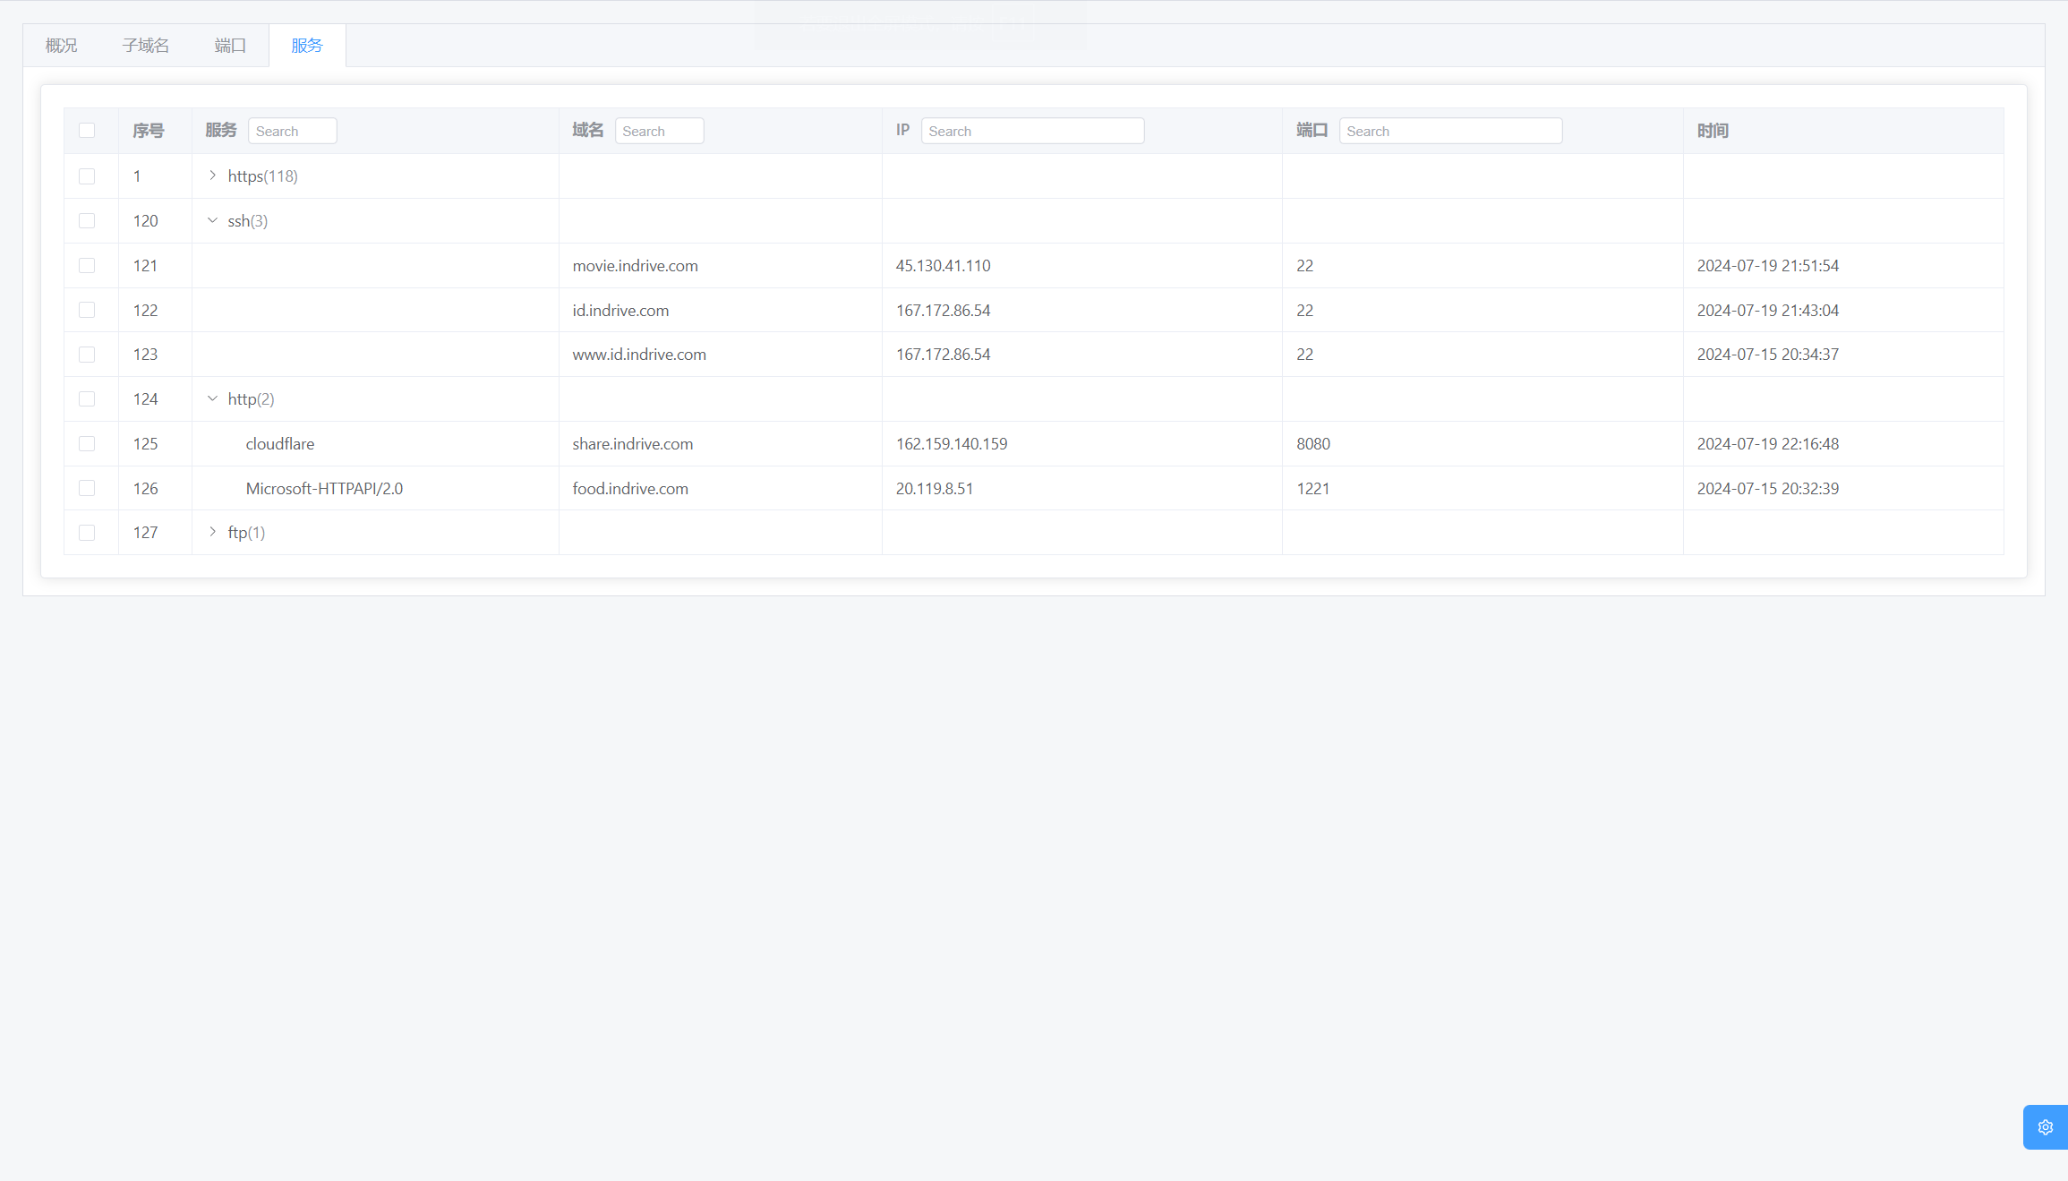Switch to the 端口 tab
2068x1181 pixels.
tap(230, 46)
